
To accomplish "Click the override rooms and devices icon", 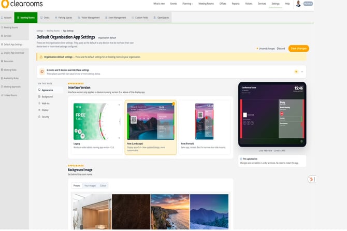I will coord(42,71).
